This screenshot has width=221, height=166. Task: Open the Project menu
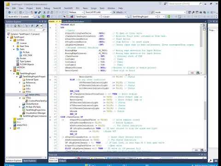[29, 8]
